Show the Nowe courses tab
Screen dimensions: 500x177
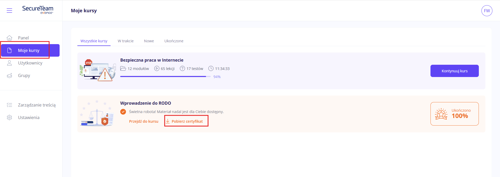point(149,41)
